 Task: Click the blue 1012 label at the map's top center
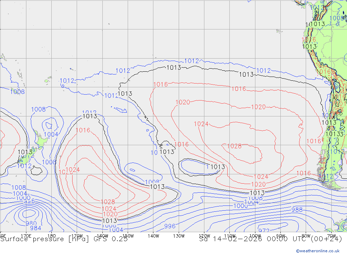click(192, 61)
